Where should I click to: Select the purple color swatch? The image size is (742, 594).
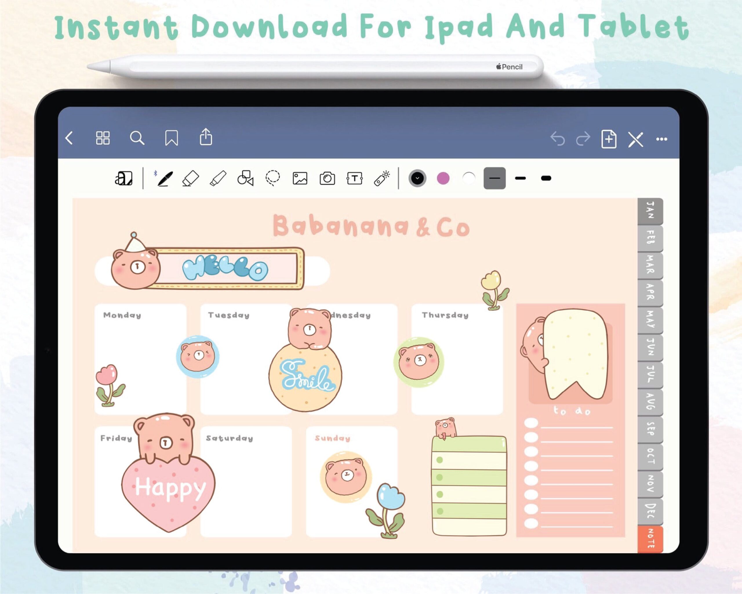[x=443, y=178]
